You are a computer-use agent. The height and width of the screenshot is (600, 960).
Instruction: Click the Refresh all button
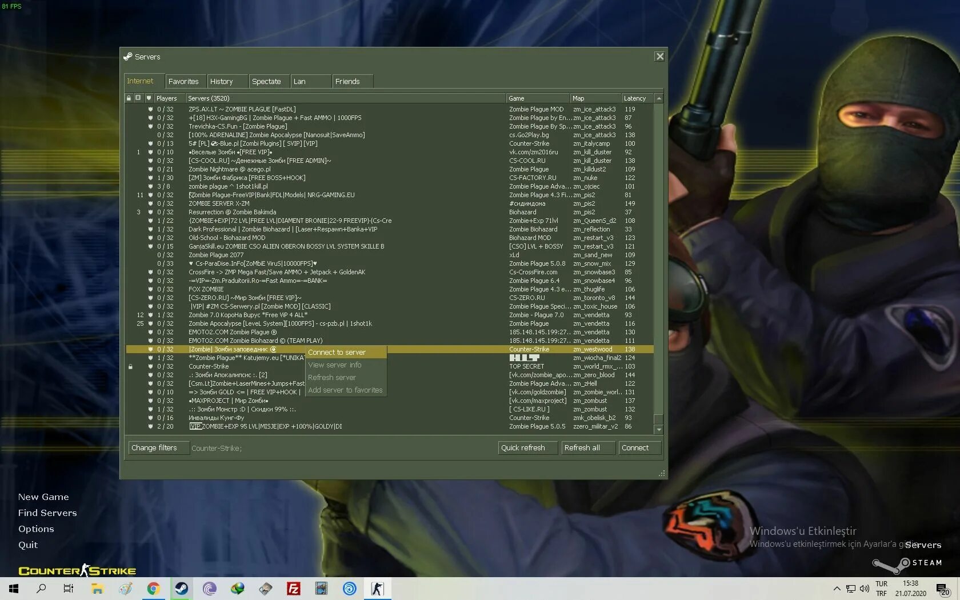pyautogui.click(x=588, y=447)
